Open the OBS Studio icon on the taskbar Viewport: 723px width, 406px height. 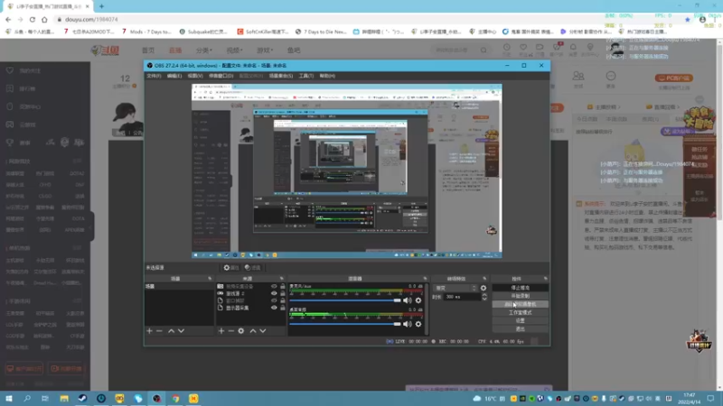coord(156,399)
